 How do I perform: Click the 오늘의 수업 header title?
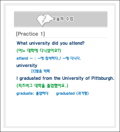[63, 19]
